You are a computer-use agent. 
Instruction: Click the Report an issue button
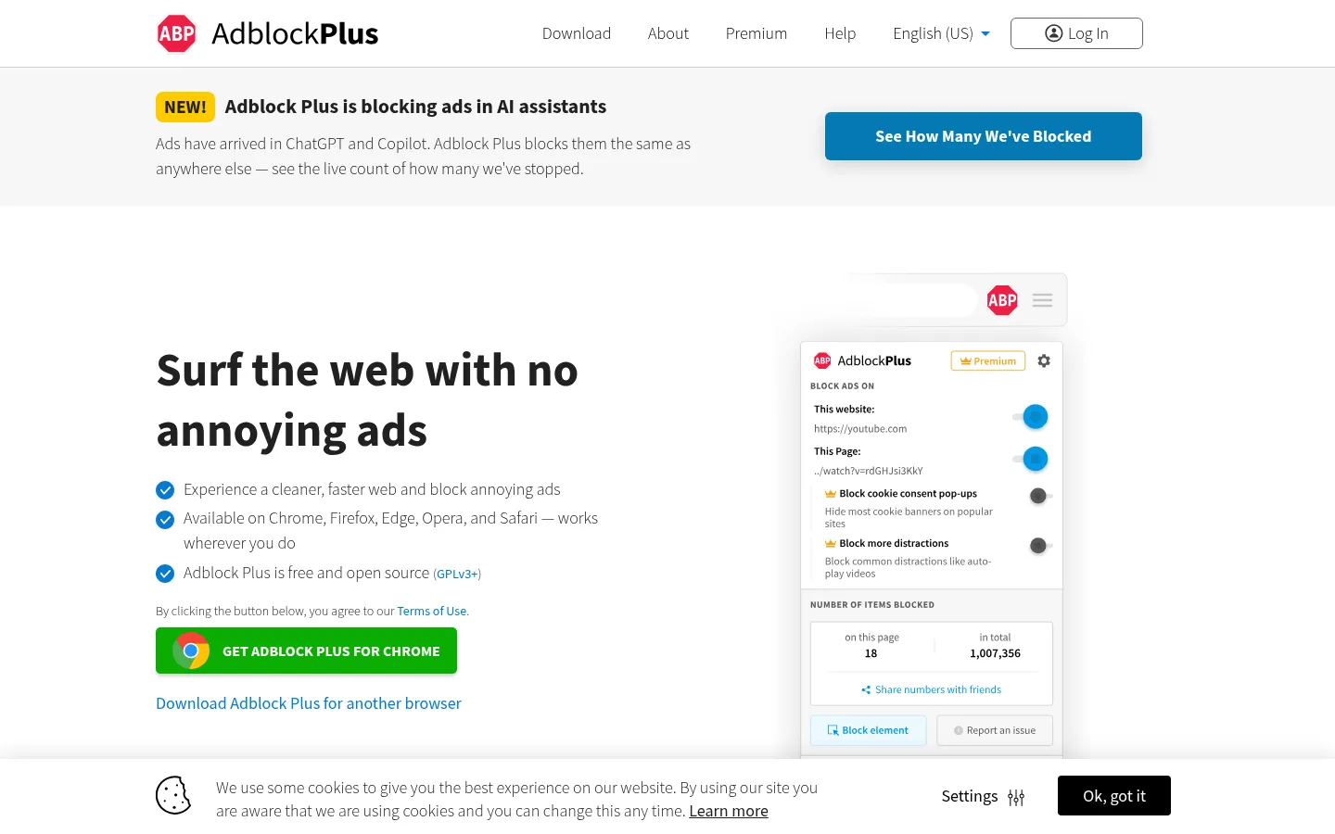coord(995,730)
